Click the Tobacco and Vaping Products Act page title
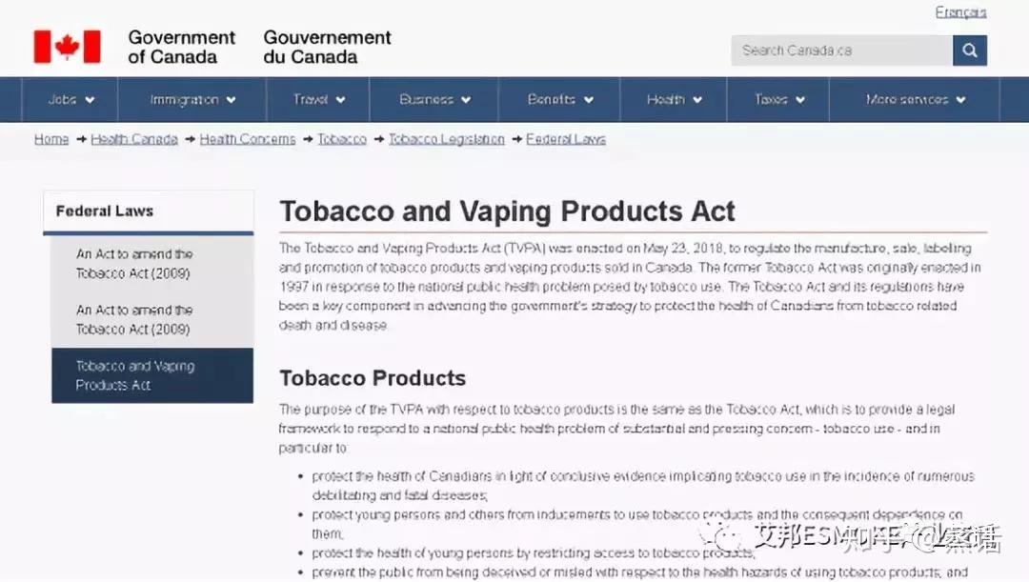This screenshot has height=582, width=1029. (x=507, y=211)
